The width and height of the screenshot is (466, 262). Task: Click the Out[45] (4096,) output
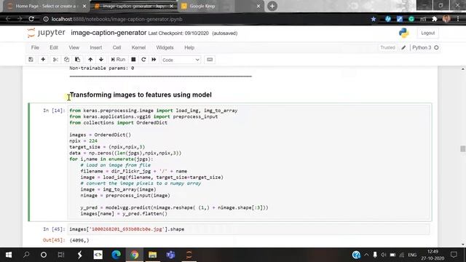click(x=79, y=240)
